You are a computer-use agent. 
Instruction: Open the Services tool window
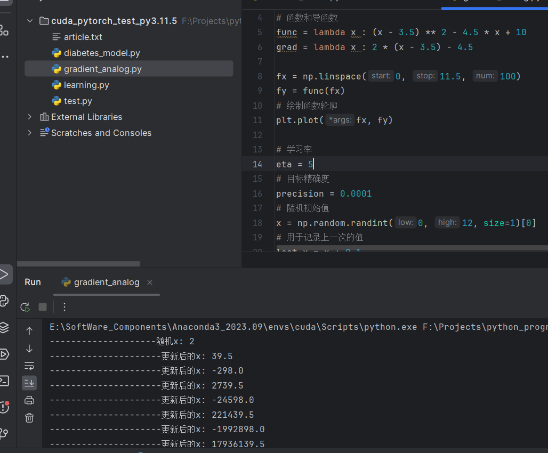pyautogui.click(x=4, y=354)
